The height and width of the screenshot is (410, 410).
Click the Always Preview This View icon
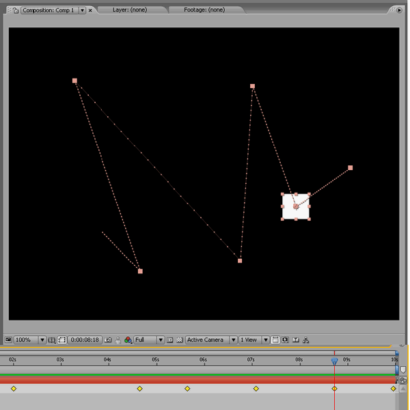click(x=8, y=340)
